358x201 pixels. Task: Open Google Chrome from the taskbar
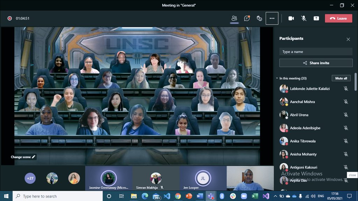[x=178, y=196]
